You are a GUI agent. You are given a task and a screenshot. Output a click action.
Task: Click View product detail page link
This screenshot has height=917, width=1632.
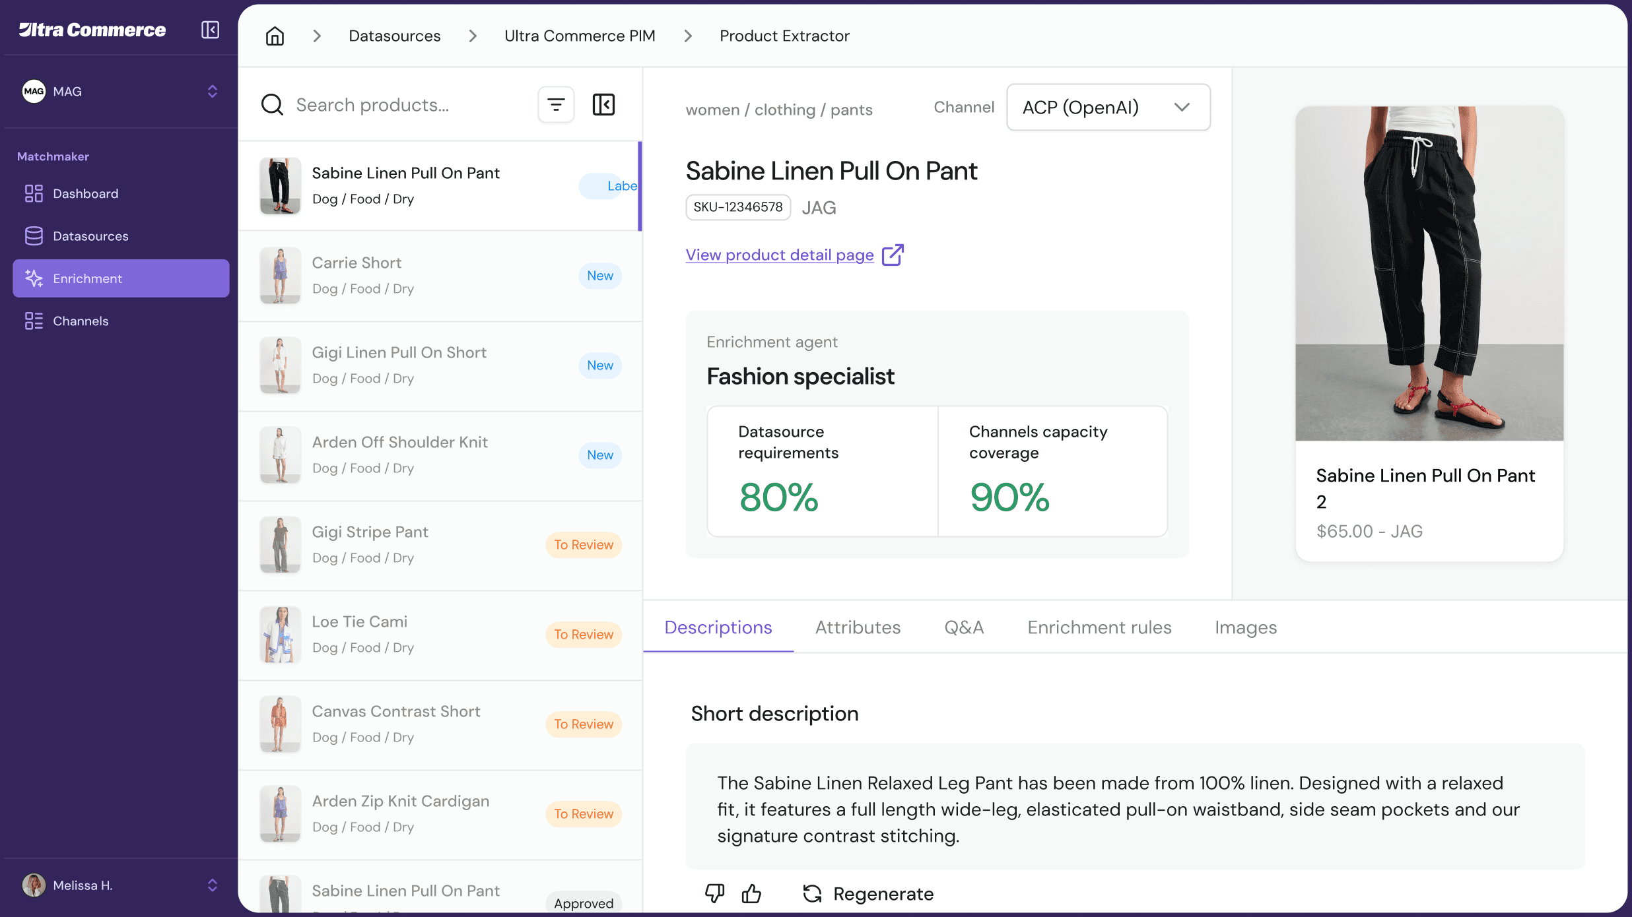(780, 255)
